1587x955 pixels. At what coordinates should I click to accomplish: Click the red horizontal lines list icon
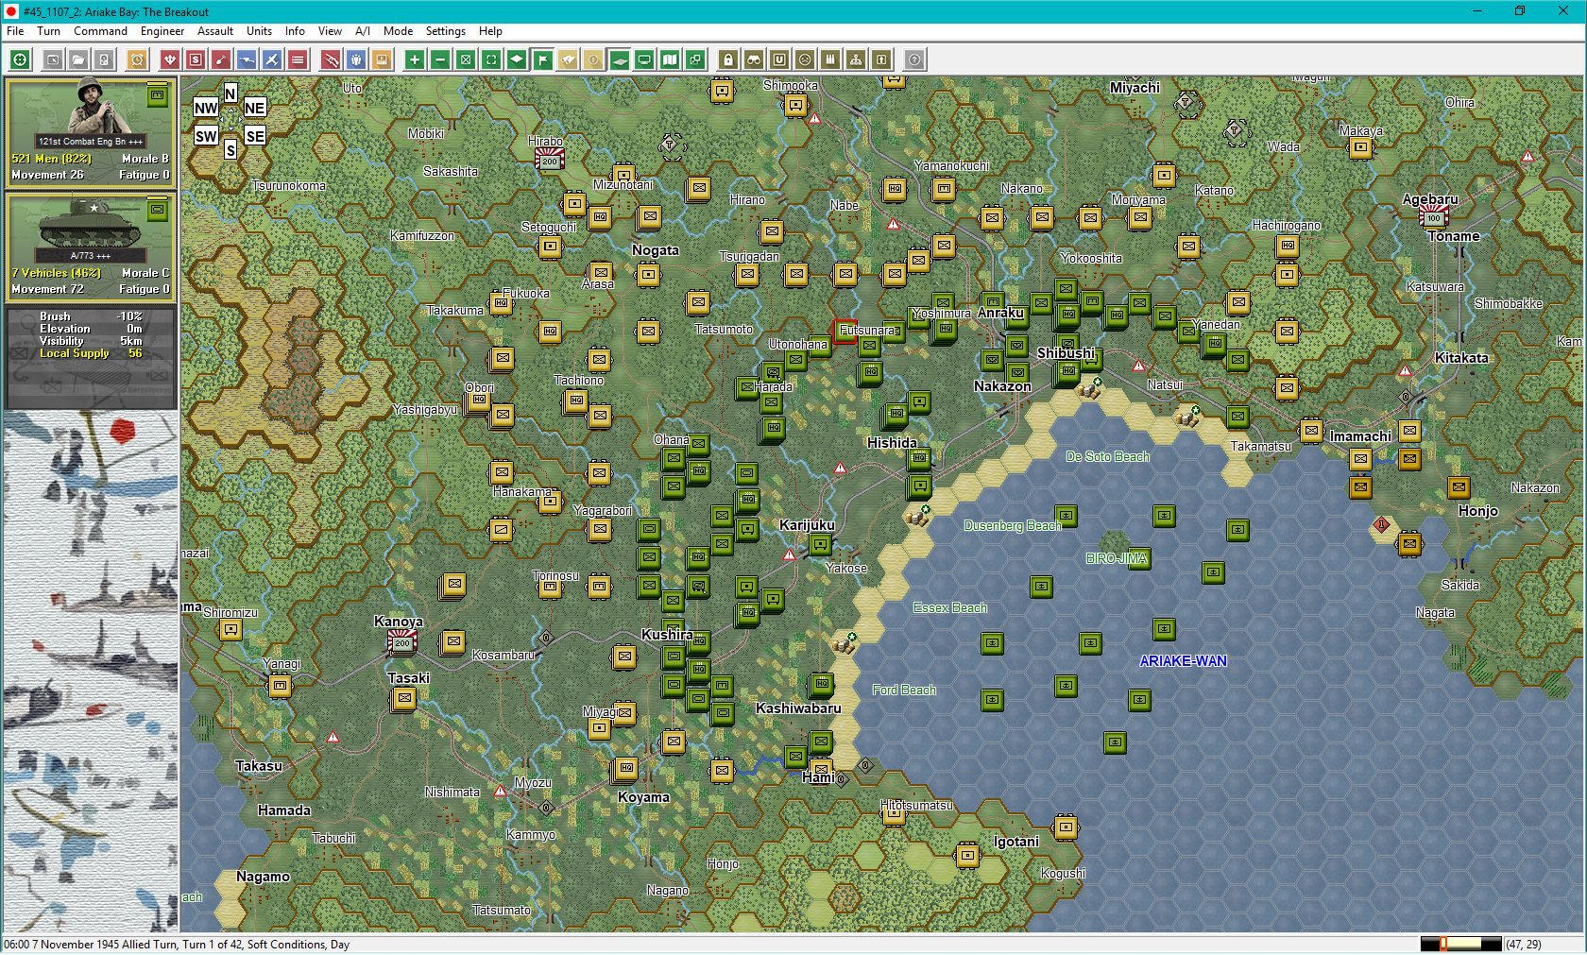[298, 60]
